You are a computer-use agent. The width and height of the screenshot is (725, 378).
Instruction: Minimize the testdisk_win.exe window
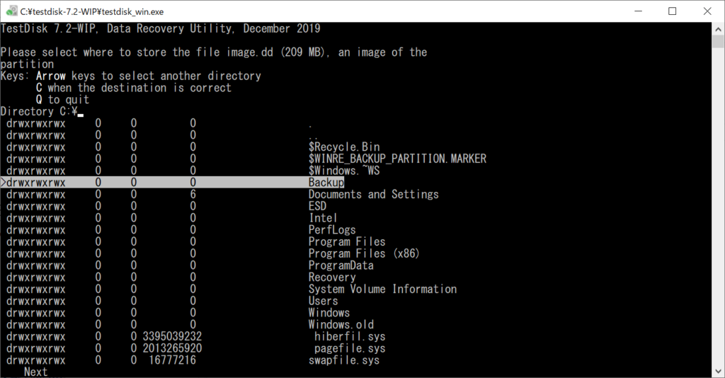[639, 11]
